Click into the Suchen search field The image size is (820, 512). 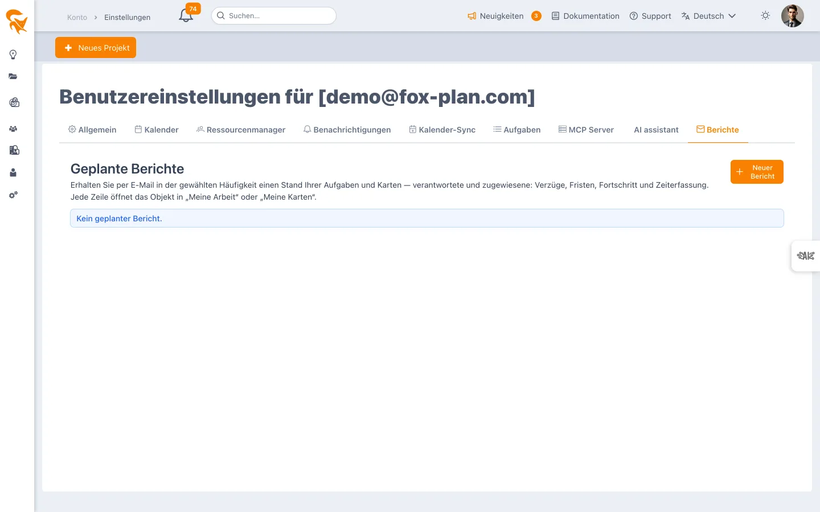click(274, 16)
